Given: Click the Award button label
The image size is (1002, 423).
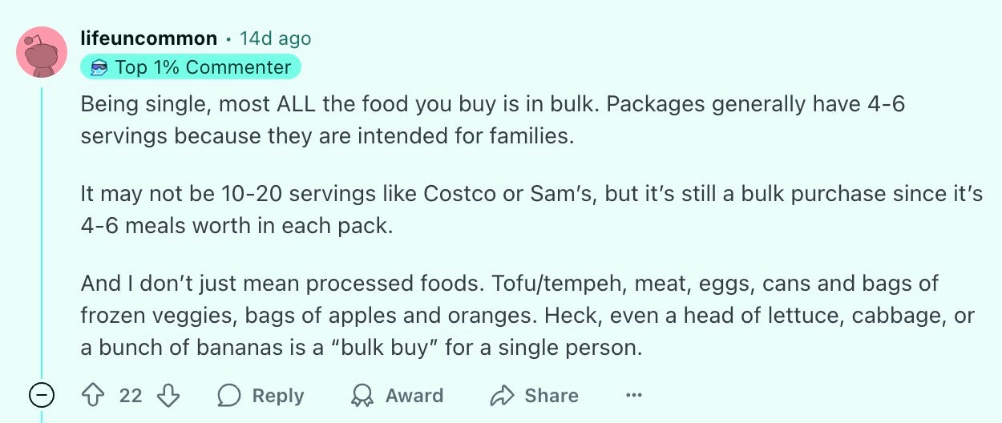Looking at the screenshot, I should [414, 396].
